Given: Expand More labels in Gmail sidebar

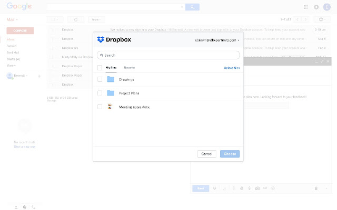Looking at the screenshot, I should [x=11, y=66].
